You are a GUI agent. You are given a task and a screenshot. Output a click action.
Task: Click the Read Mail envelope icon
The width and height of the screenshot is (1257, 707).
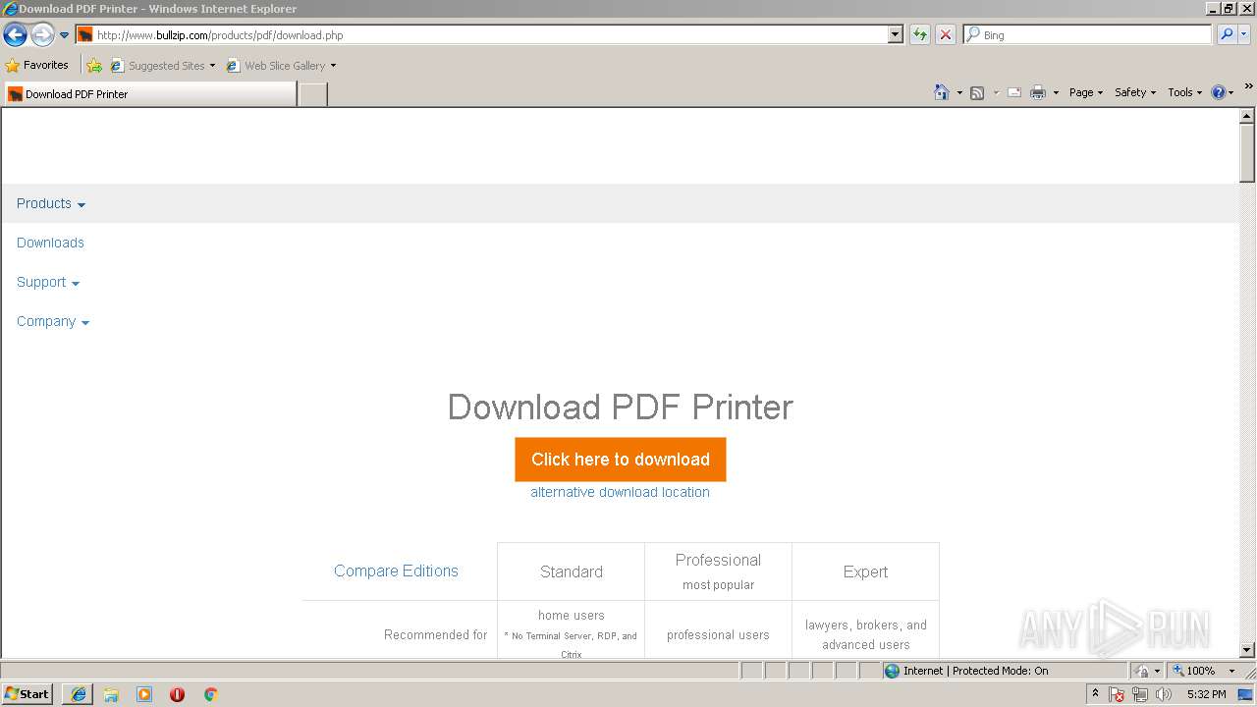pos(1014,92)
